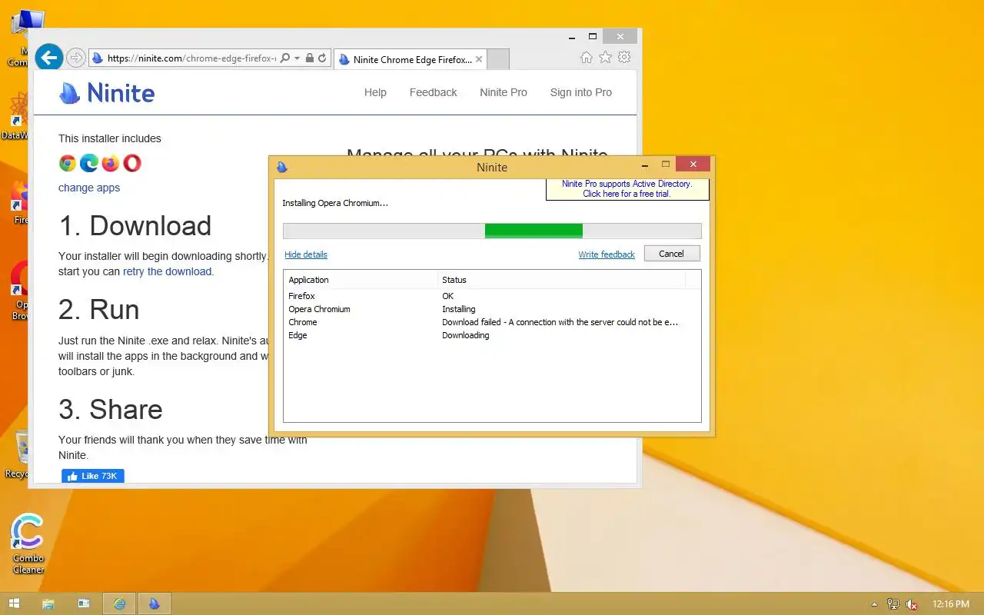This screenshot has width=984, height=615.
Task: Click the Ninite Pro Active Directory trial banner
Action: tap(627, 189)
